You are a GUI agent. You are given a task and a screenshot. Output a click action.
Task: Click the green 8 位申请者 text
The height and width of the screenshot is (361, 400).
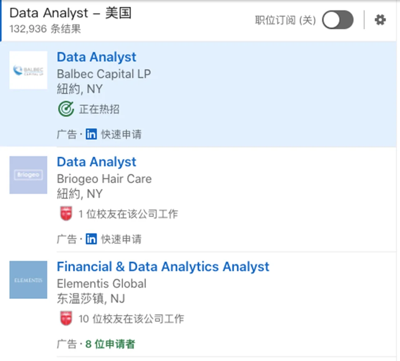[x=110, y=344]
